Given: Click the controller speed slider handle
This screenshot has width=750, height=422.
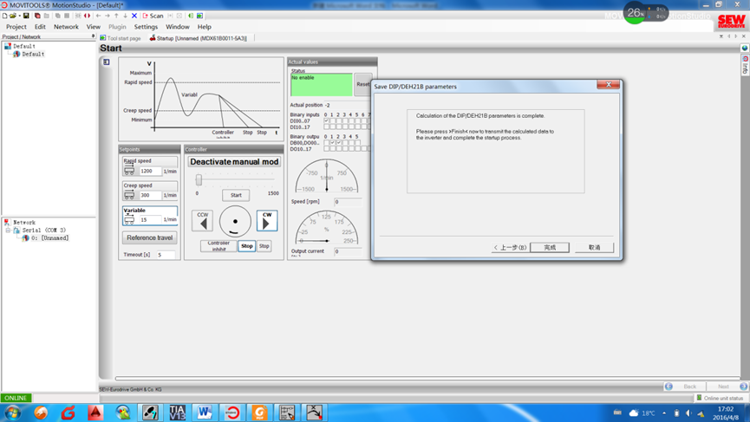Looking at the screenshot, I should pyautogui.click(x=199, y=180).
